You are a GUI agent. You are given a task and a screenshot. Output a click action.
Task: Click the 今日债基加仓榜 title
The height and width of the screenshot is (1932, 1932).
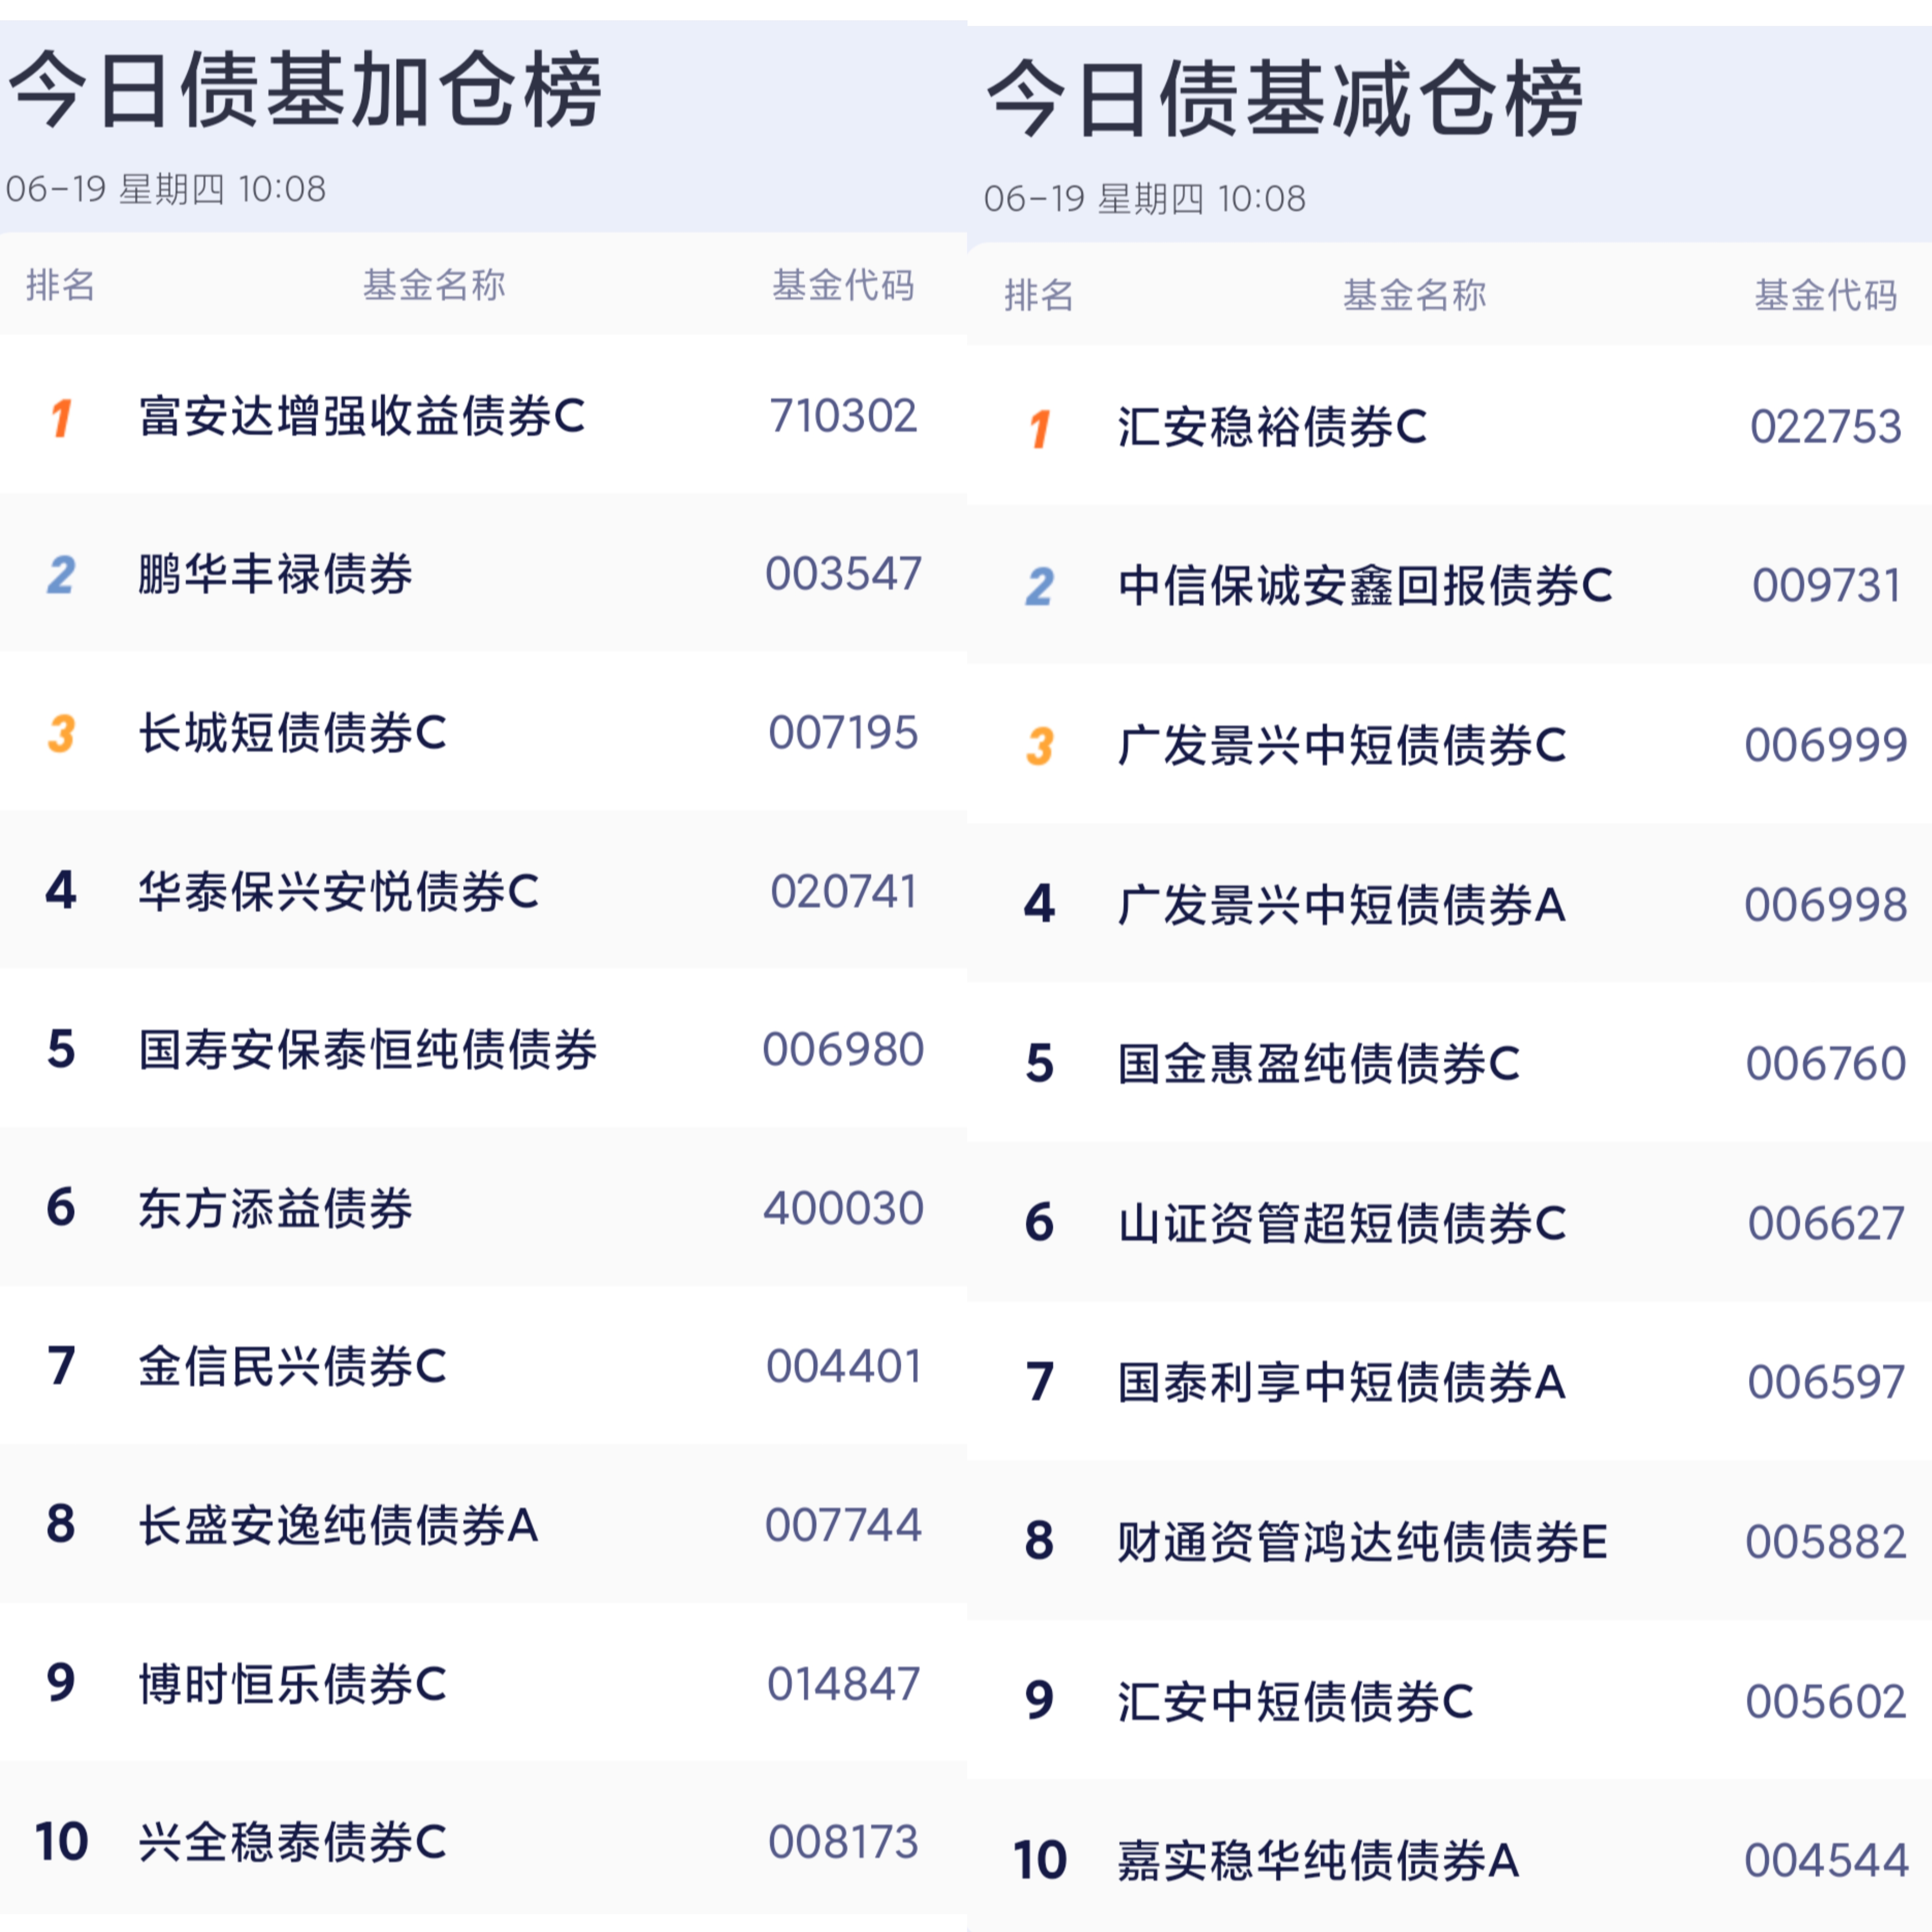pos(305,89)
